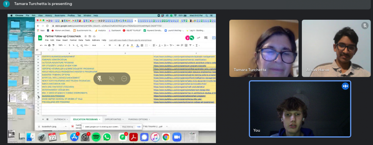
Task: Open WhatsApp from the Dock
Action: pos(107,137)
